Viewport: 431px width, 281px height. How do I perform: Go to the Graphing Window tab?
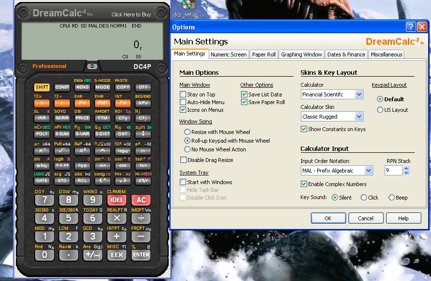point(301,54)
